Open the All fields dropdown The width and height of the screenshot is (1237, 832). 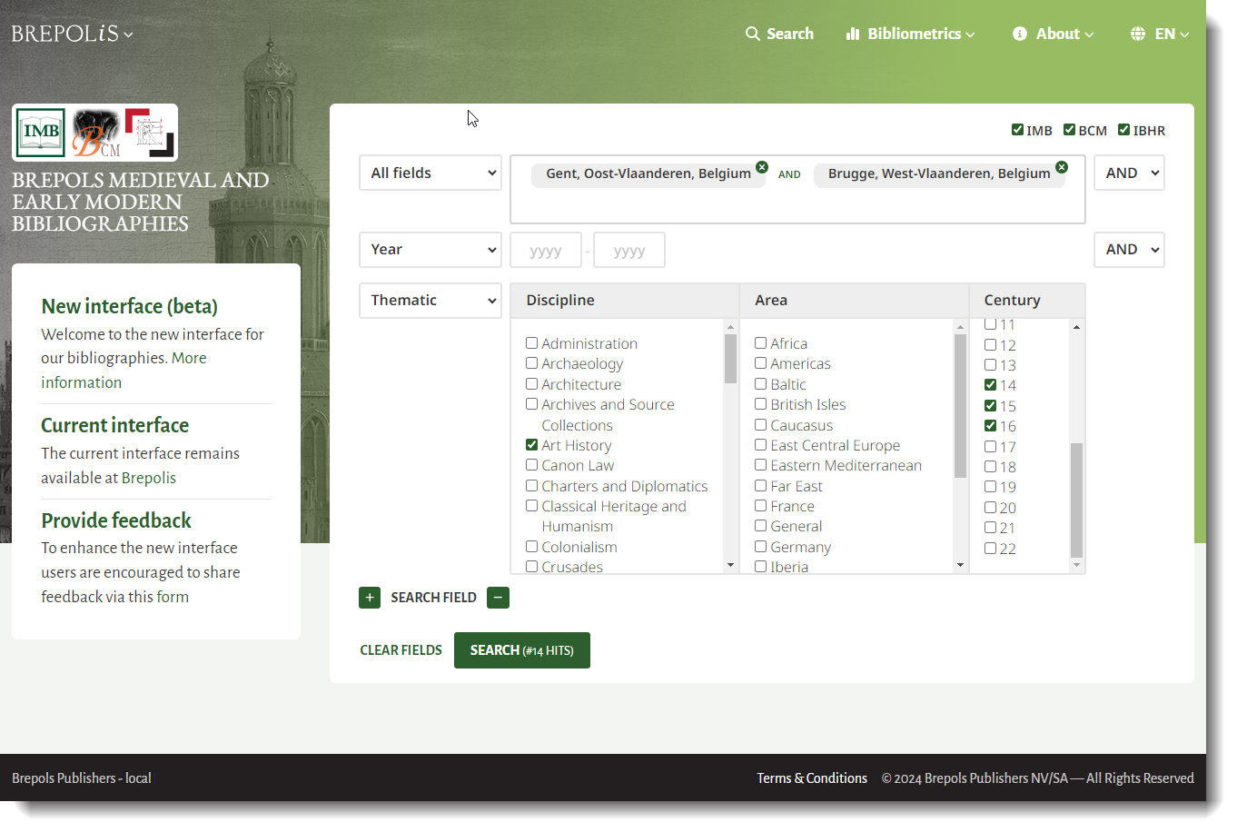[x=430, y=172]
